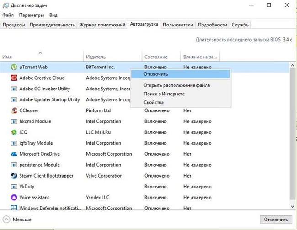Viewport: 297px width, 230px height.
Task: Click the persistence Module icon
Action: (14, 165)
